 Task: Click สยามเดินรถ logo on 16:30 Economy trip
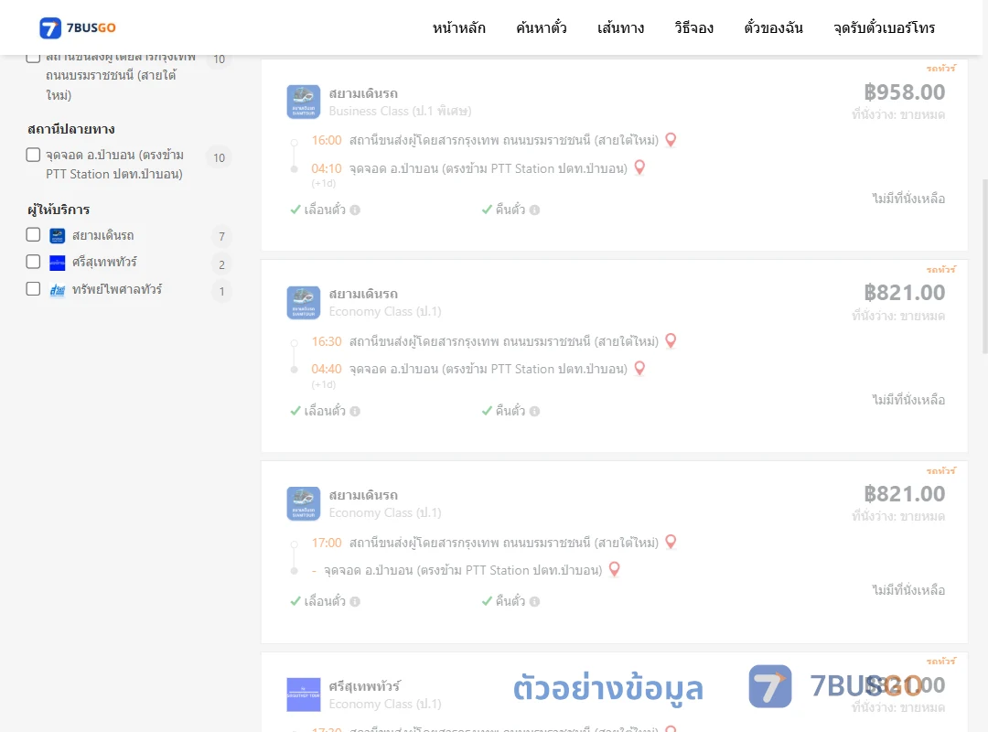click(x=304, y=303)
